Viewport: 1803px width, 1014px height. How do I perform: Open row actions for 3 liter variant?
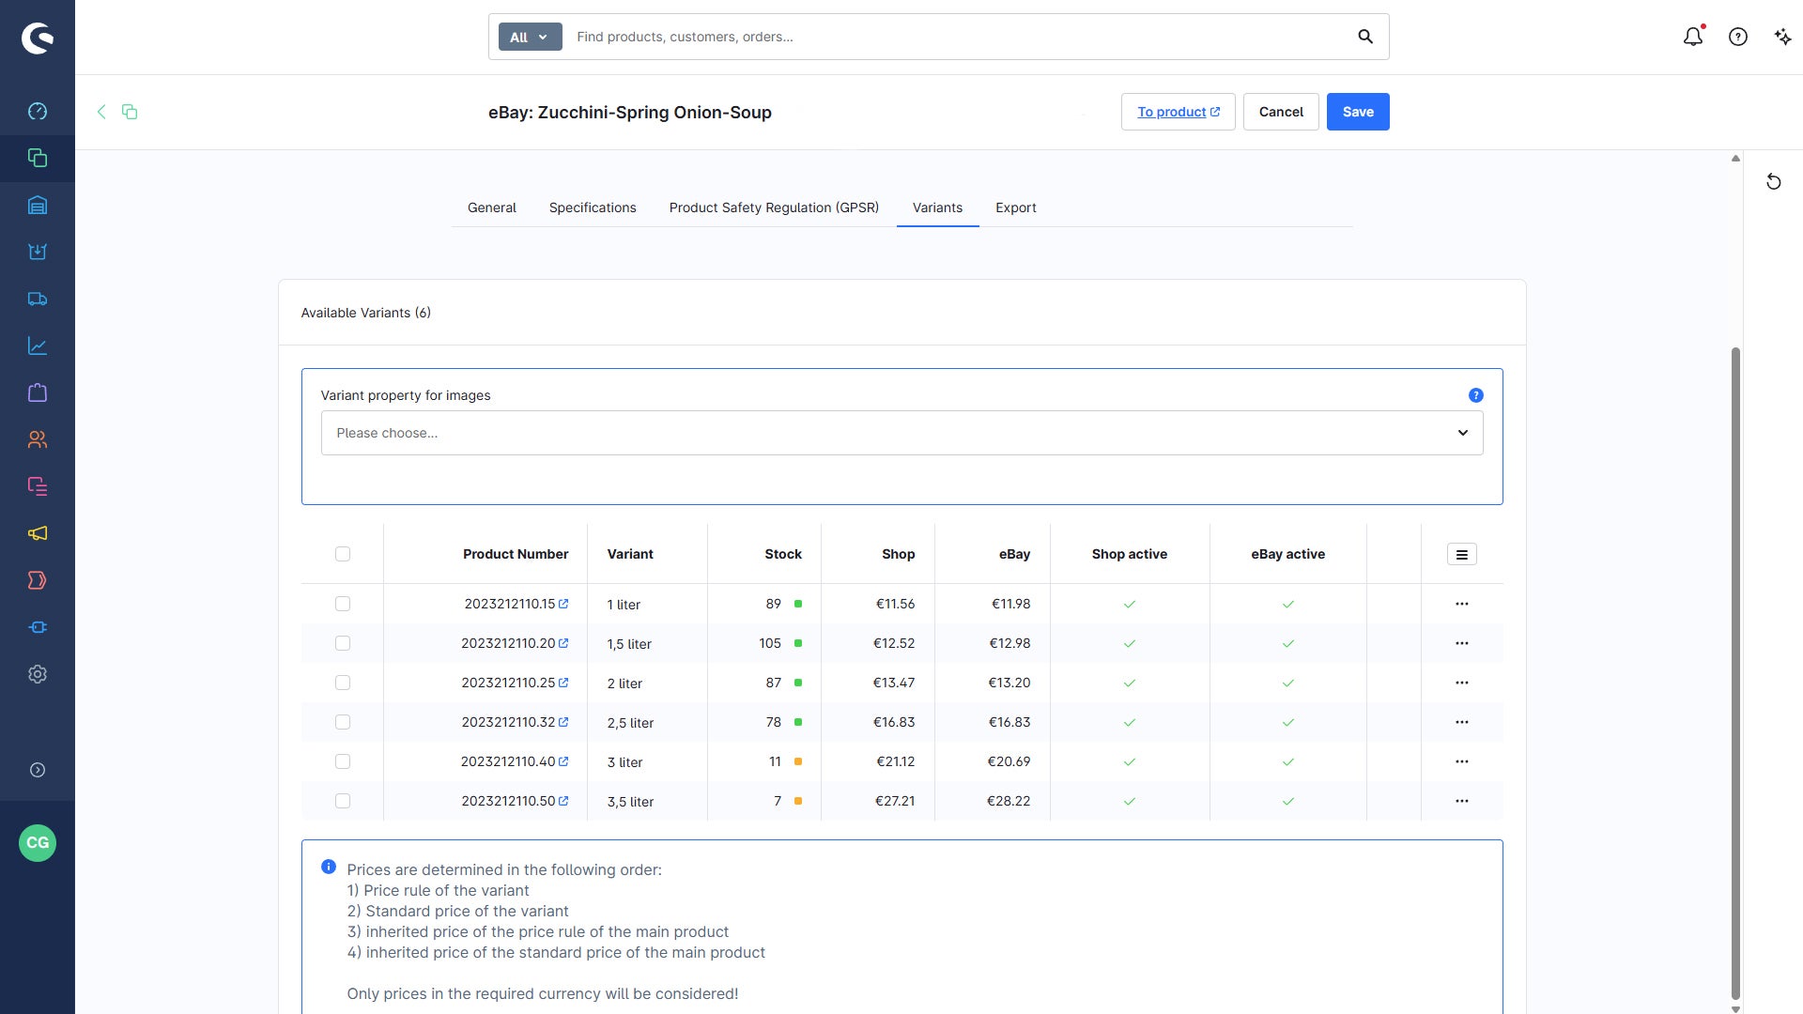point(1462,761)
